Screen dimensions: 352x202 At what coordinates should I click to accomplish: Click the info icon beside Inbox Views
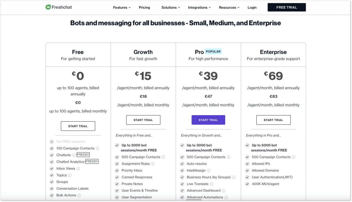78,168
